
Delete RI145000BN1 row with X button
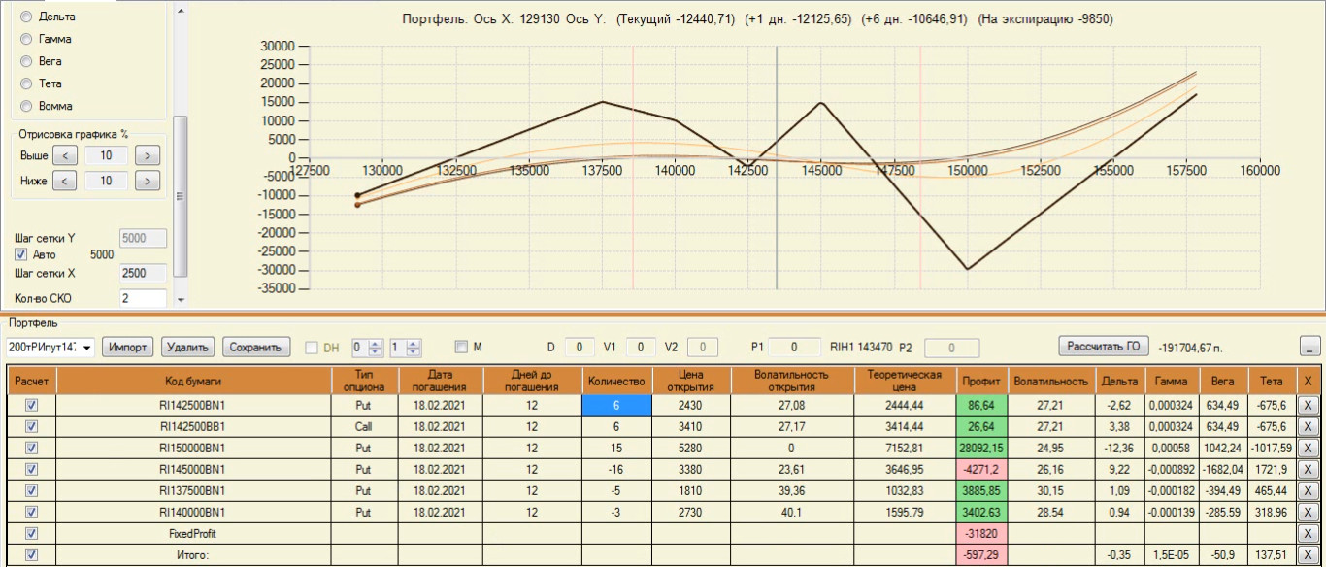point(1308,470)
